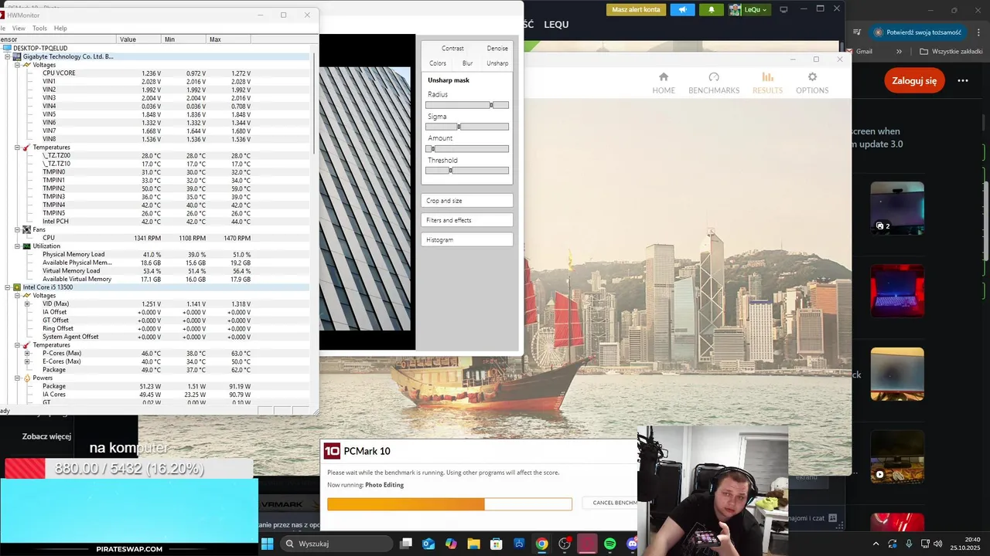Open HWMonitor Tools menu
Image resolution: width=990 pixels, height=556 pixels.
(x=39, y=28)
